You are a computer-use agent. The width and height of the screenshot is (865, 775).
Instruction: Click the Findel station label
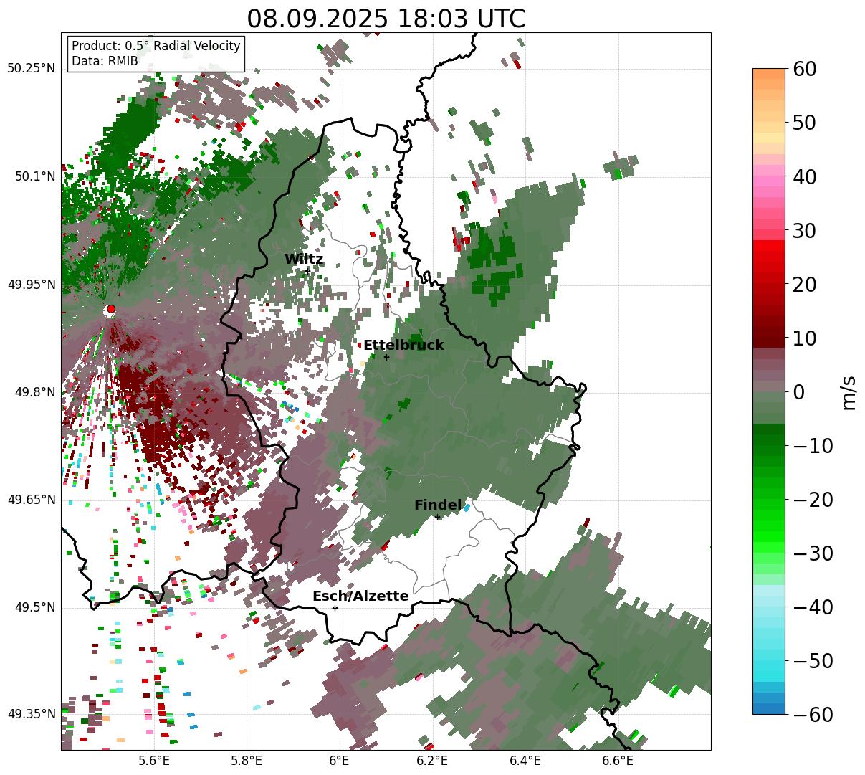coord(438,505)
